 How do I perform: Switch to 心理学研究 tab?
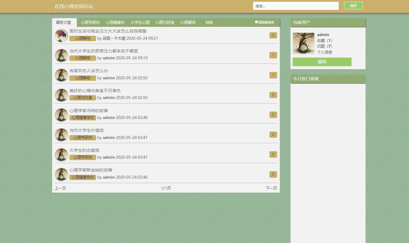click(90, 23)
